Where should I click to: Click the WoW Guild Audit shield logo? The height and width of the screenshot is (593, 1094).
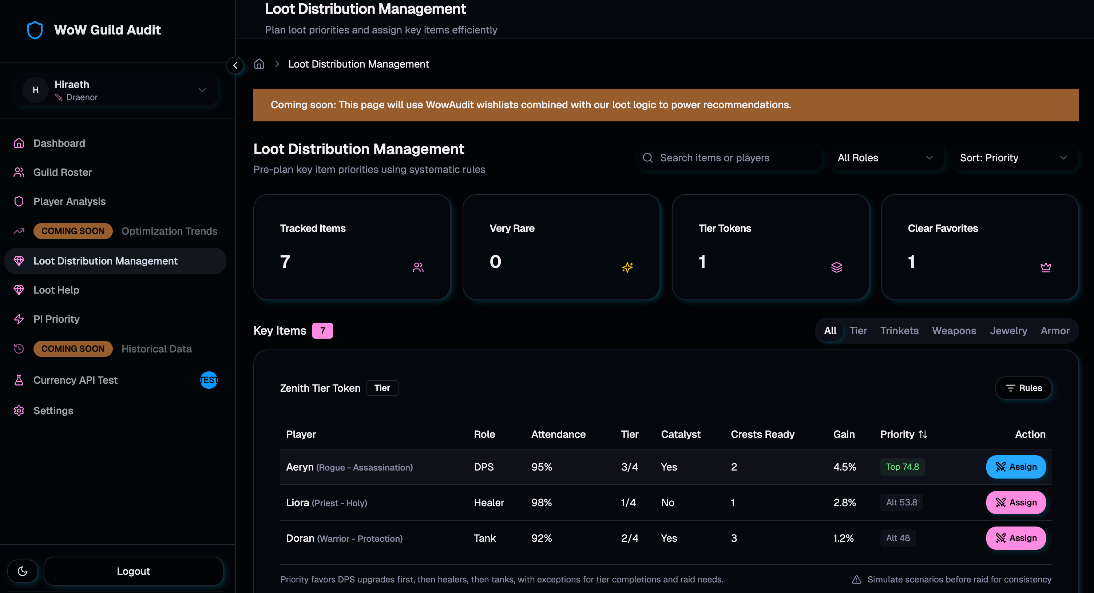[x=35, y=30]
